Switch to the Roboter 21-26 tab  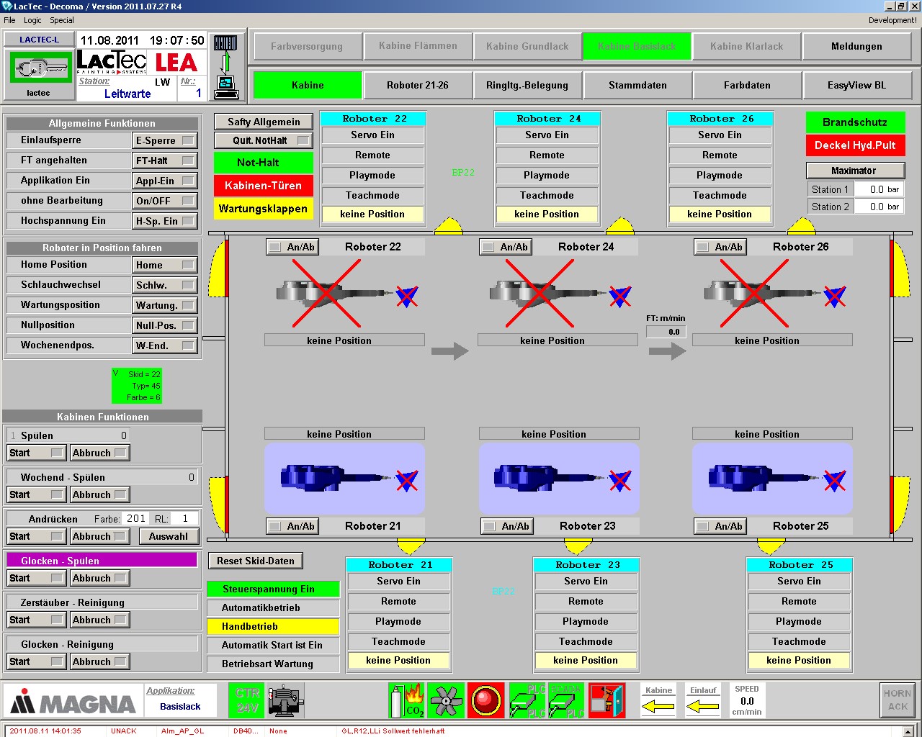417,85
